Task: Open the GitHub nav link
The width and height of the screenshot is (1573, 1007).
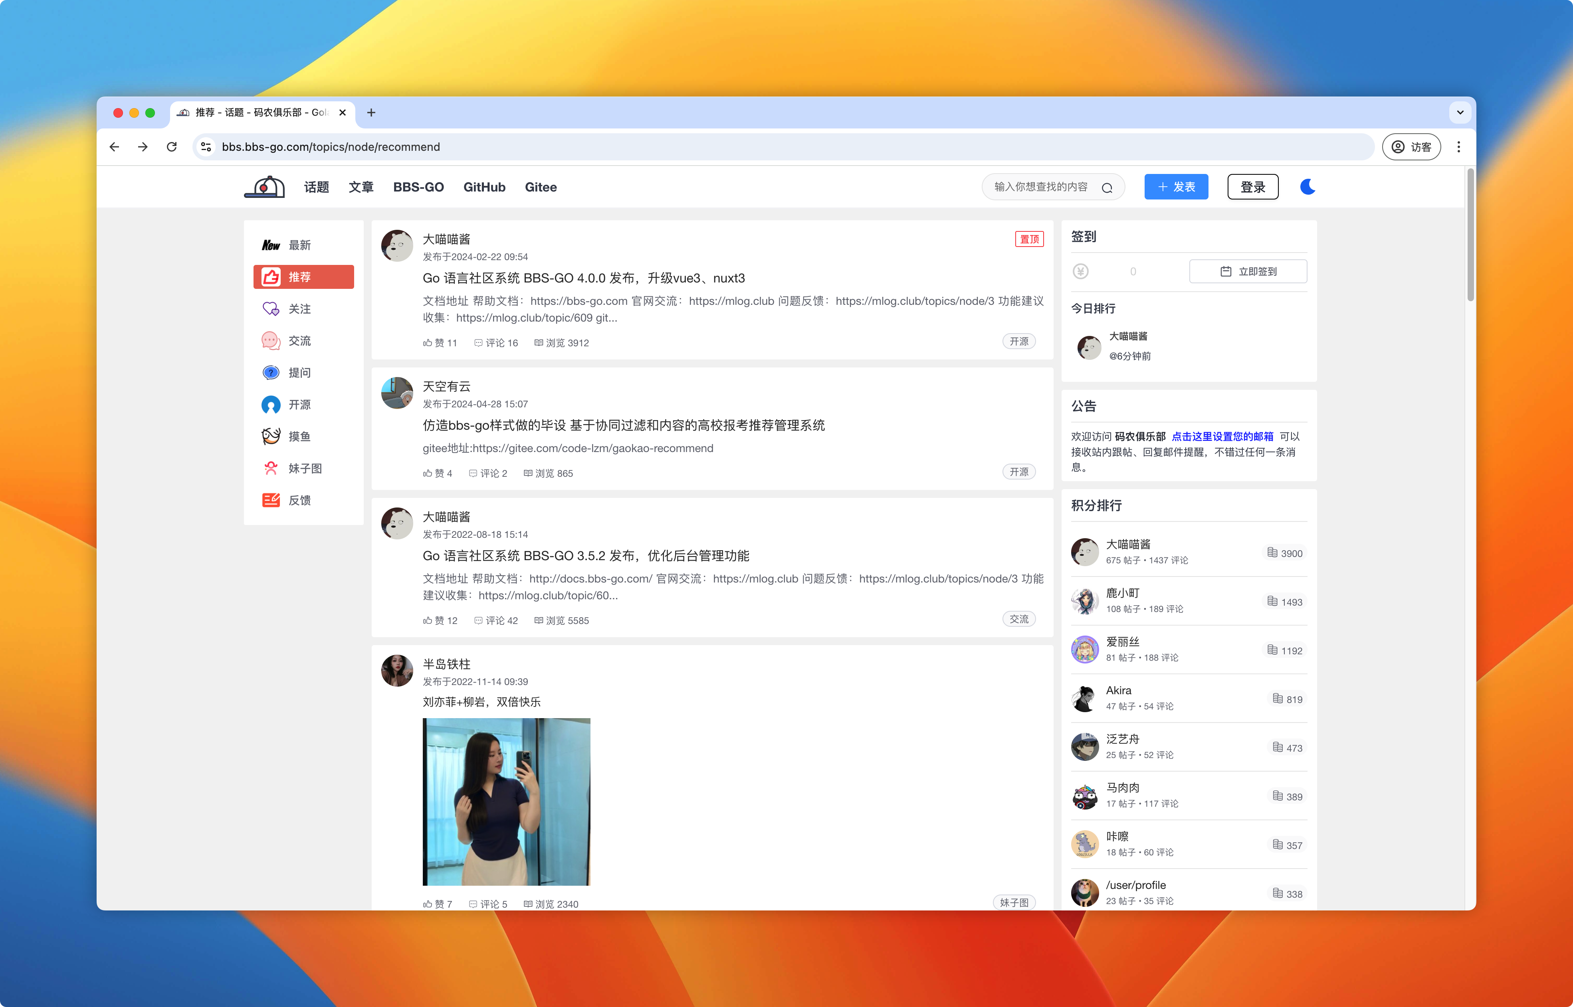Action: (x=484, y=187)
